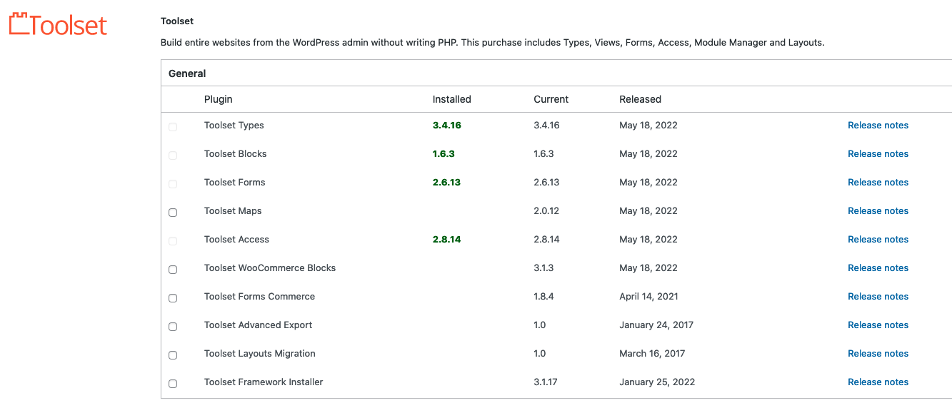Select Toolset WooCommerce Blocks checkbox
This screenshot has width=952, height=408.
tap(173, 270)
